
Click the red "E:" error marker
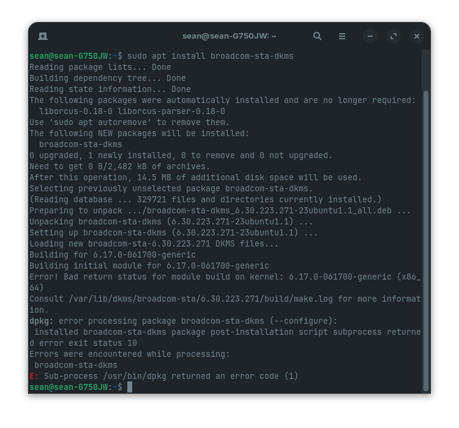[34, 376]
